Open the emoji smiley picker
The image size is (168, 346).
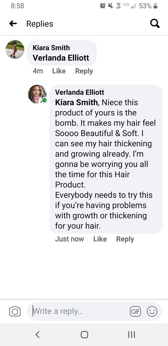click(152, 311)
